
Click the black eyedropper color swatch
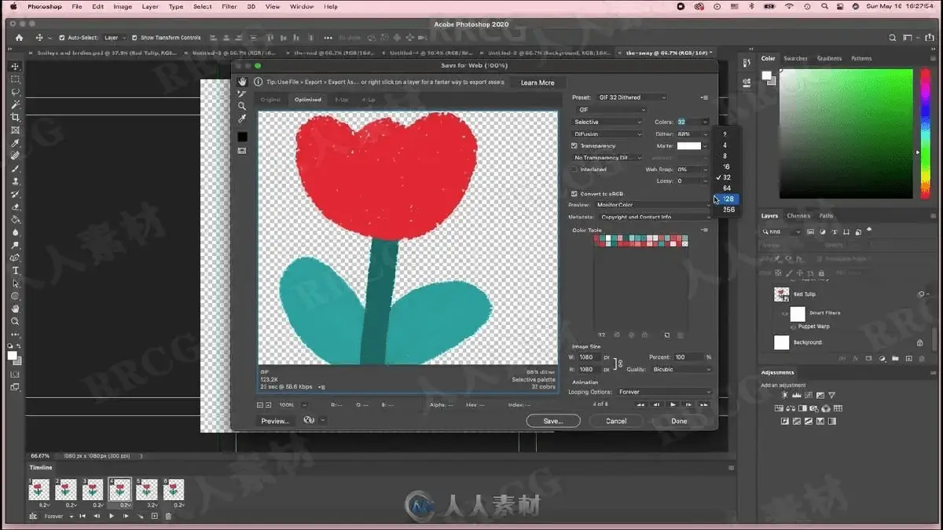tap(242, 137)
